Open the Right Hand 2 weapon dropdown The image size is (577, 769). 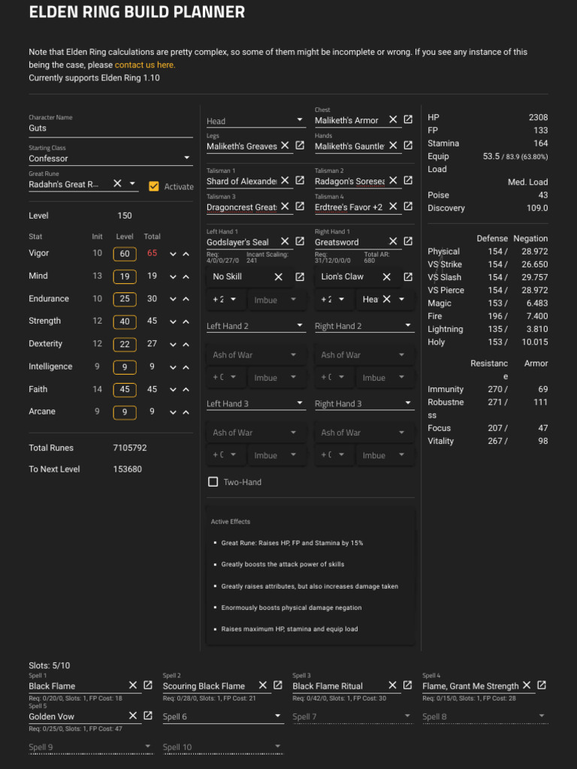[364, 326]
